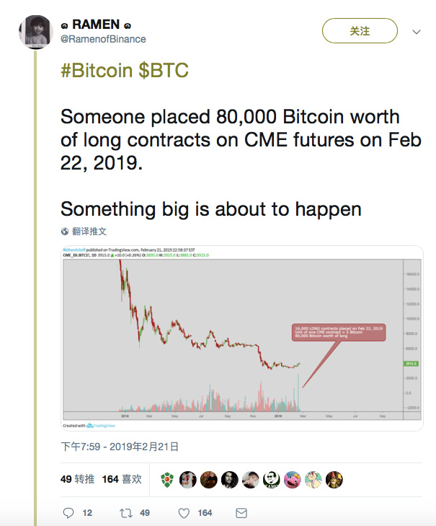Click 翻译推文 to translate the tweet

pos(89,231)
